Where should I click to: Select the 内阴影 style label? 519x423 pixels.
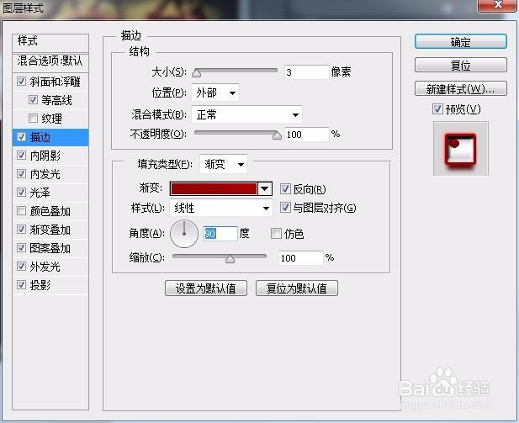coord(45,156)
